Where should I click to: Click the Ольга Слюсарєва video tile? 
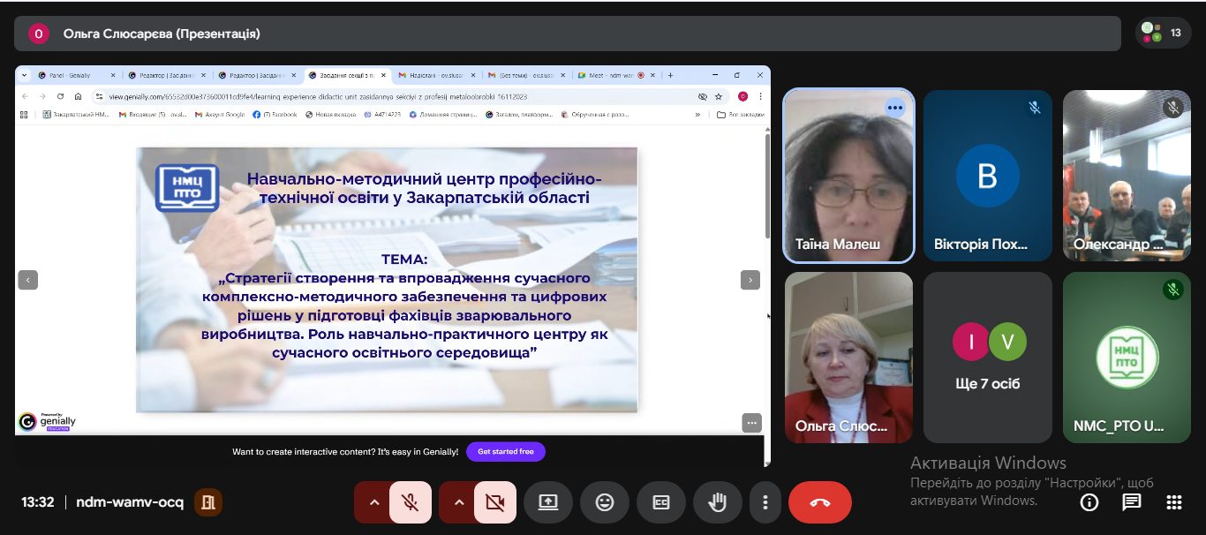click(848, 357)
